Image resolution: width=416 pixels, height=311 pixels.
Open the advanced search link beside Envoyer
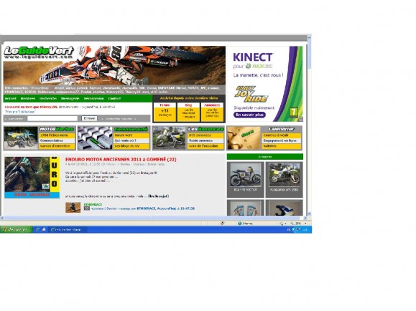pos(119,119)
